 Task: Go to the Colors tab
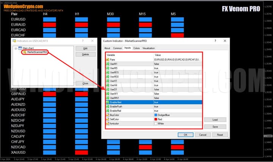[136, 48]
